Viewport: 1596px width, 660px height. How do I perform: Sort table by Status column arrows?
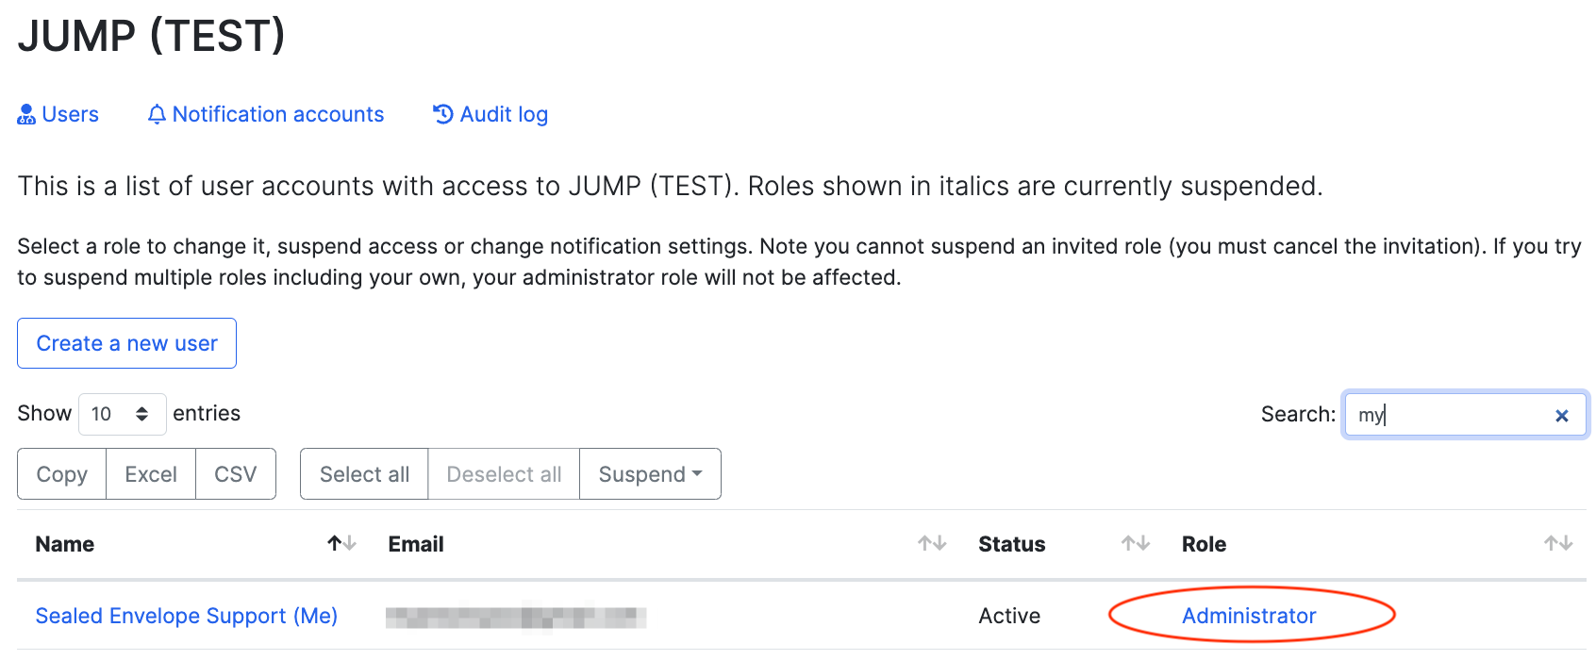tap(1136, 543)
